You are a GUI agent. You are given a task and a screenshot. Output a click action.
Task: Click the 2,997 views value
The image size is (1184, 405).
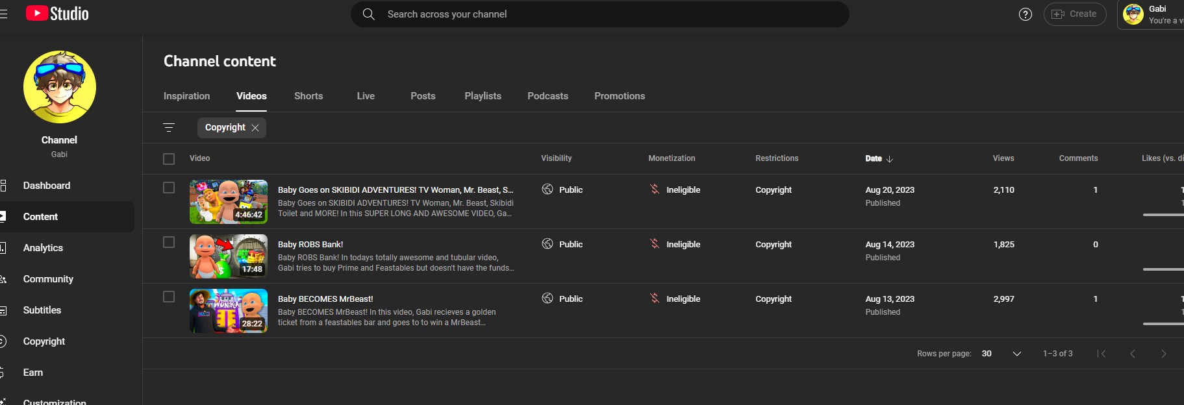pos(1003,299)
